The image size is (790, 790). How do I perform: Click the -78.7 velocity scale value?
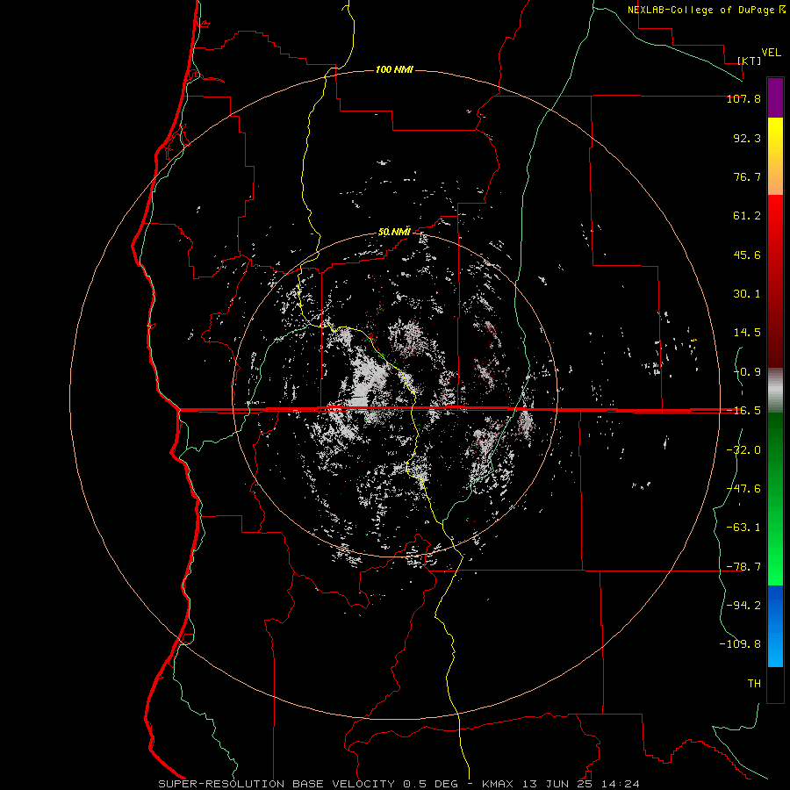743,567
